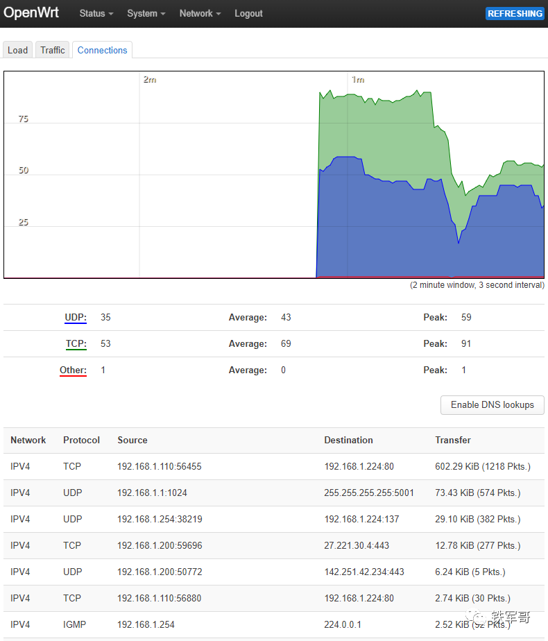Click the REFRESHING status badge

point(515,13)
